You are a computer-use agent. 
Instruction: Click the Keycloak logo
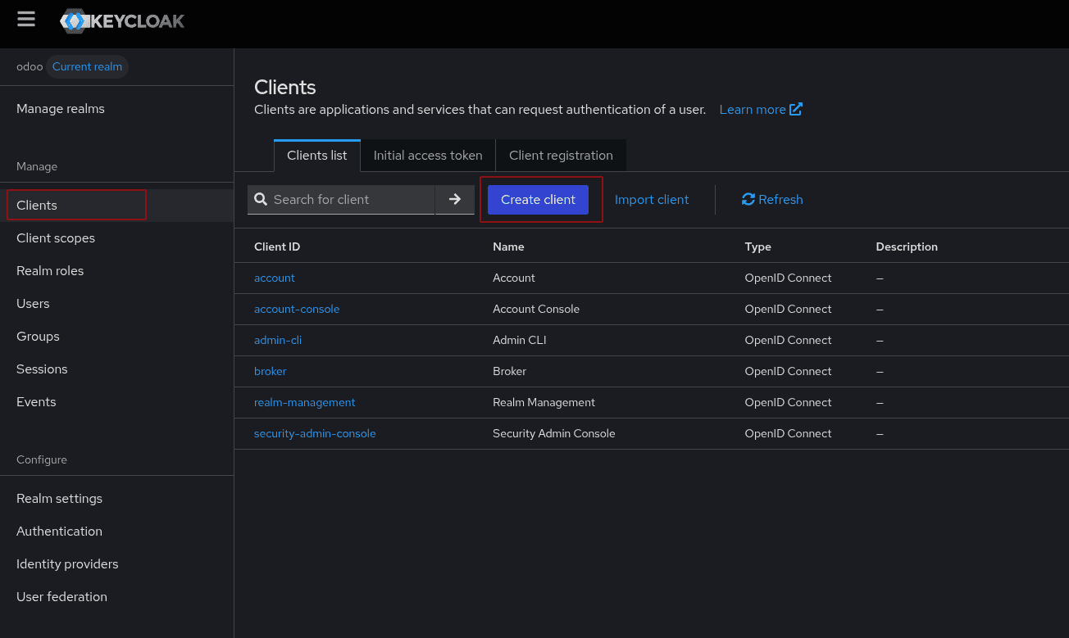[121, 21]
